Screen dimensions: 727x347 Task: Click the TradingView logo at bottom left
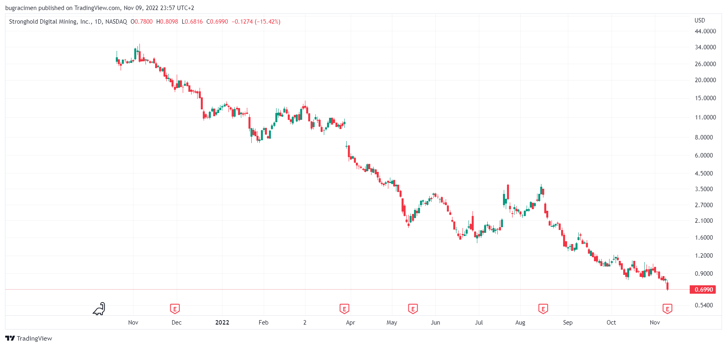coord(29,339)
